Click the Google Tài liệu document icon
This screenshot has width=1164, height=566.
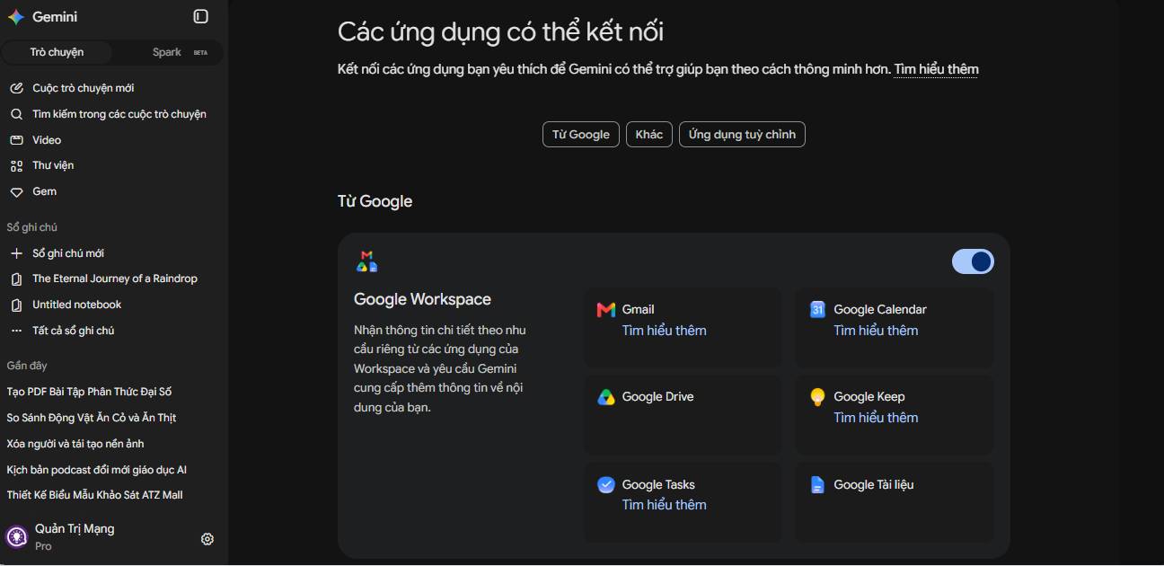pos(817,485)
